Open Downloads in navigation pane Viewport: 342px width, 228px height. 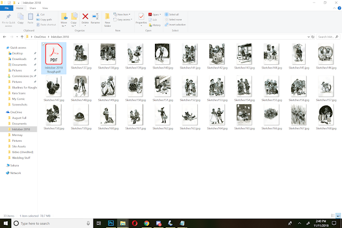click(19, 59)
